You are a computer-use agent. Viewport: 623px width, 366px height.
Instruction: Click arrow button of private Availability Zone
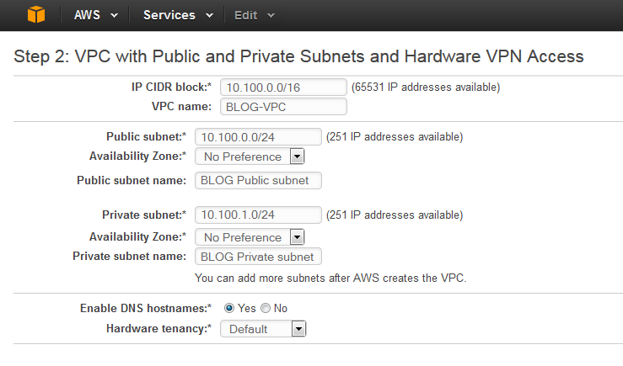click(298, 237)
